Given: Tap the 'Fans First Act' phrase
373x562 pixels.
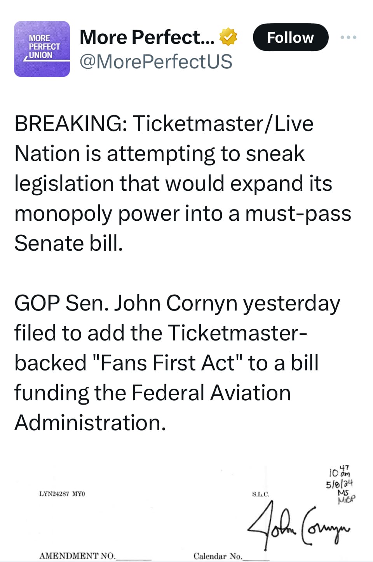Looking at the screenshot, I should (167, 363).
